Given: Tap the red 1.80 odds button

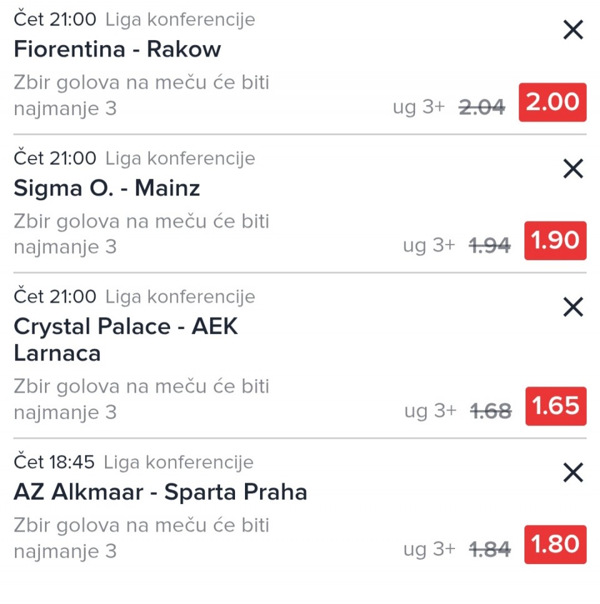Looking at the screenshot, I should [x=555, y=545].
